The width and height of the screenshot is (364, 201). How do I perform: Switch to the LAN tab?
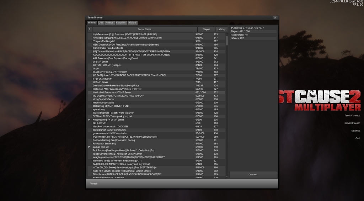click(x=101, y=23)
